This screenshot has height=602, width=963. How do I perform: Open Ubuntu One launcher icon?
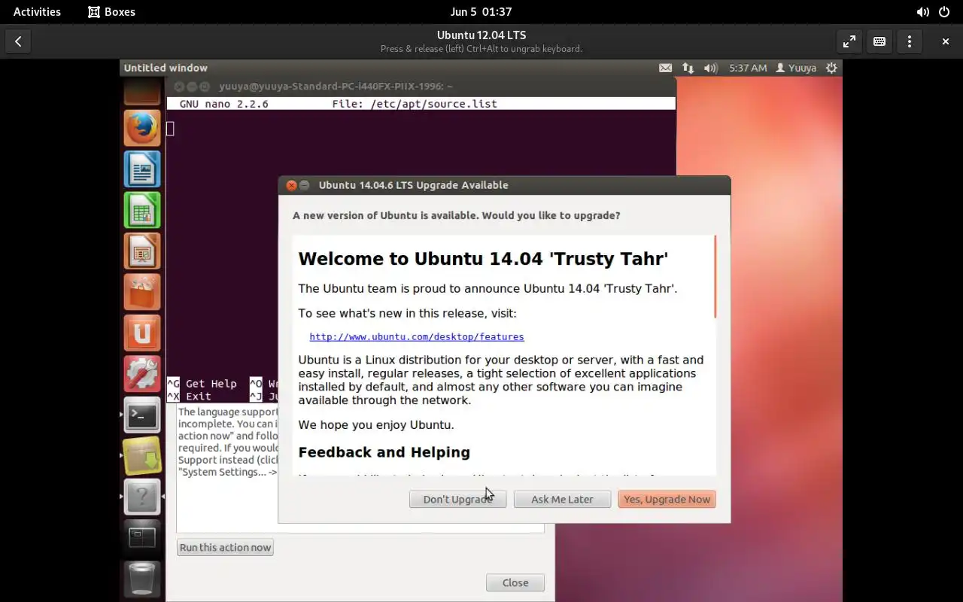coord(142,333)
